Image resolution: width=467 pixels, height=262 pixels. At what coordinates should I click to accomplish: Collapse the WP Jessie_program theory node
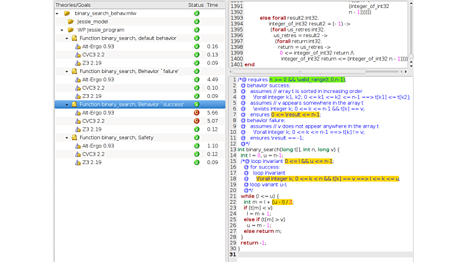(62, 30)
